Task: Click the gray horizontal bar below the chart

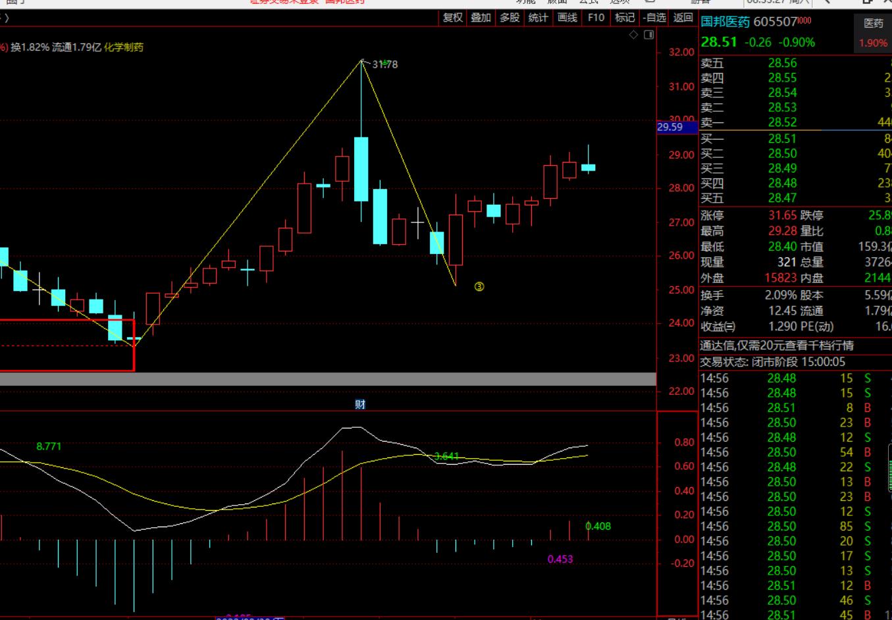Action: point(328,379)
